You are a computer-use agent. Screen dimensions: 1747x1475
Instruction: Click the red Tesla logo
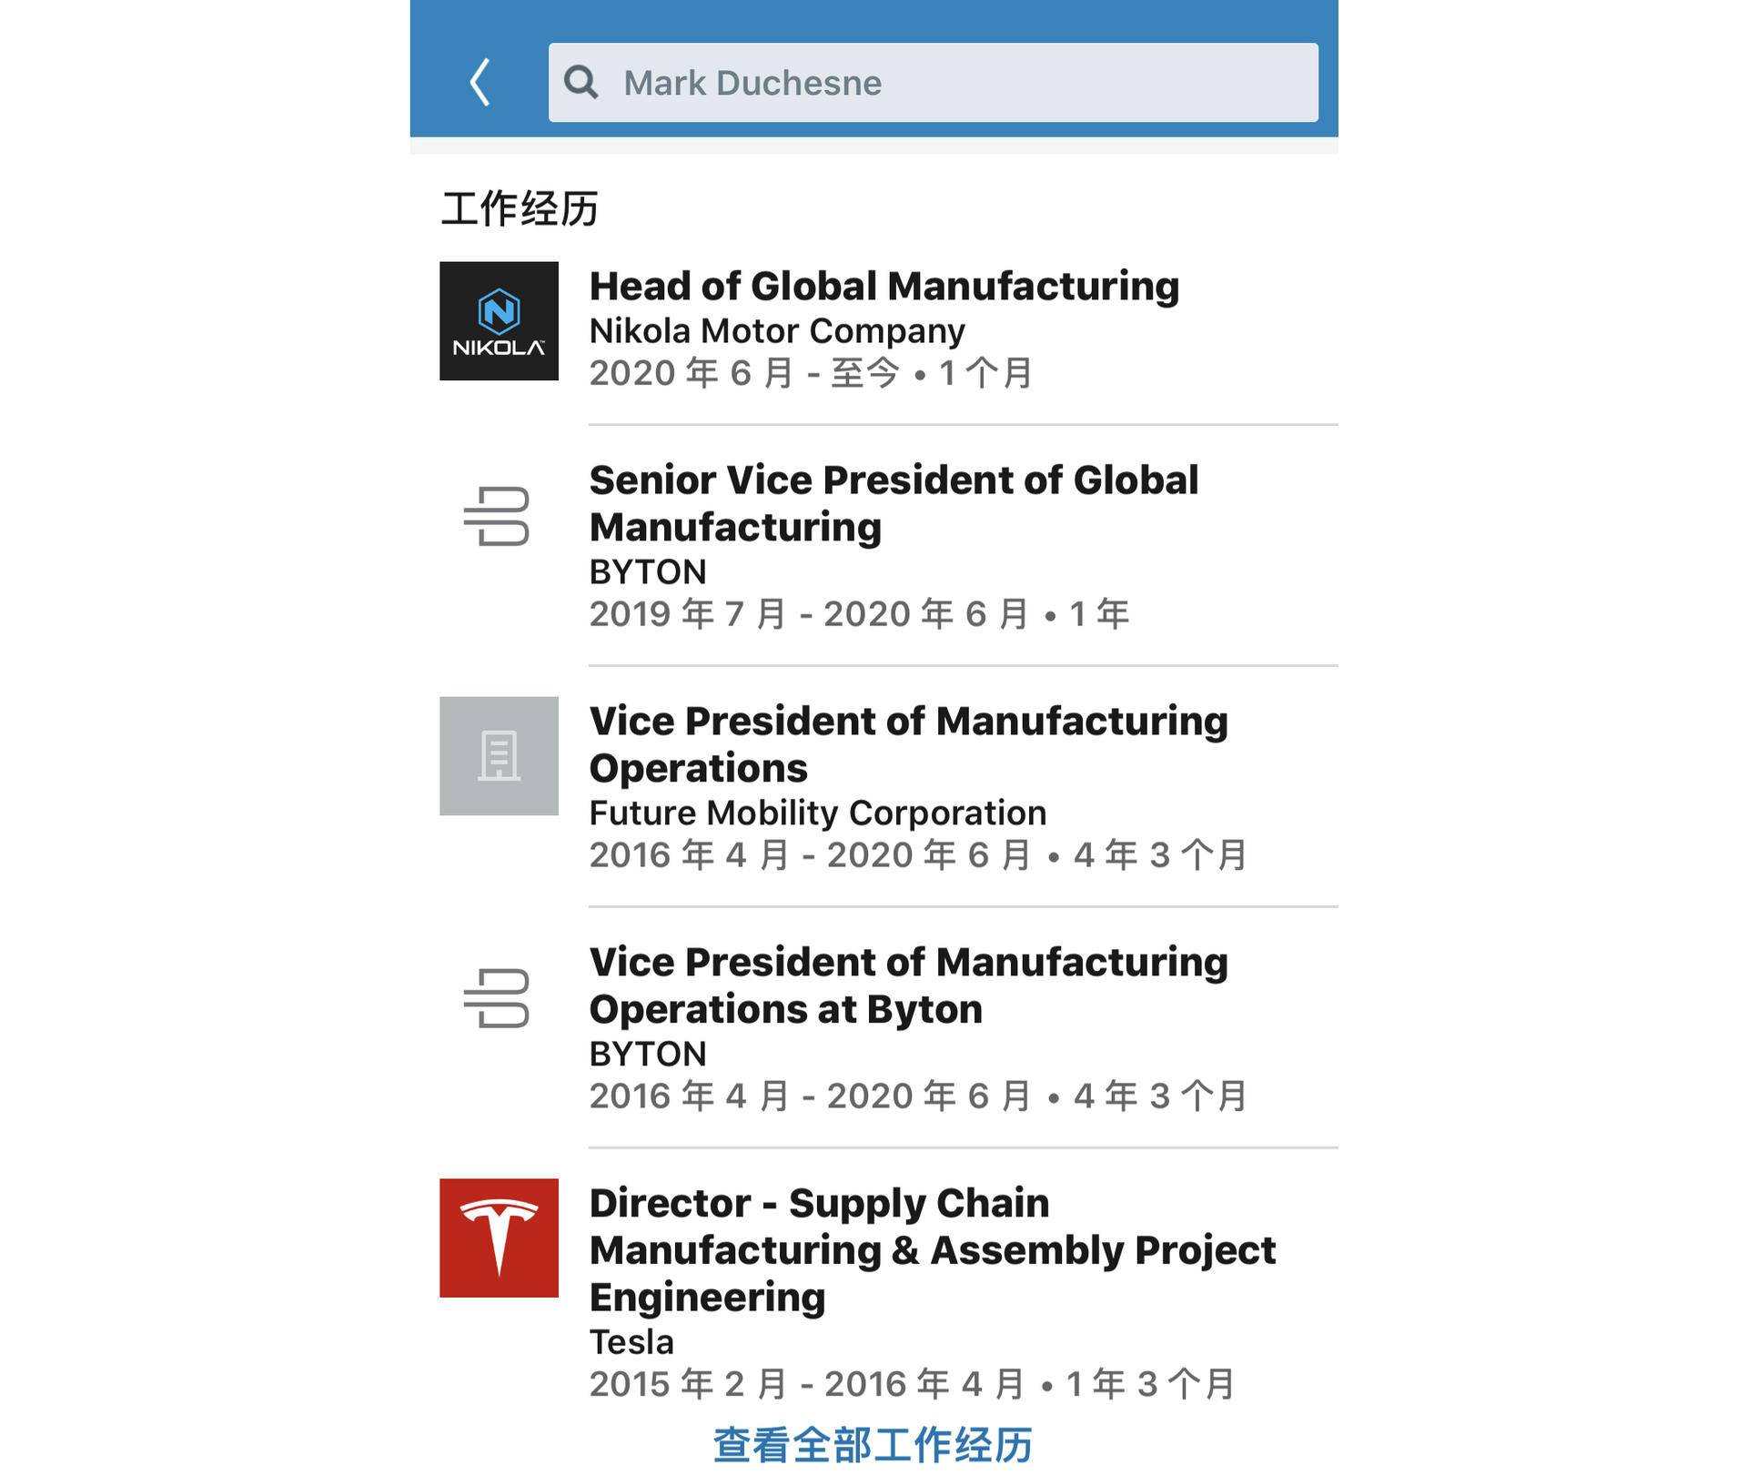[x=499, y=1238]
